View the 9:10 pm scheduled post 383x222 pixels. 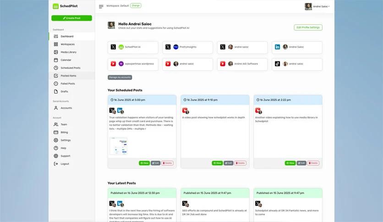point(217,163)
